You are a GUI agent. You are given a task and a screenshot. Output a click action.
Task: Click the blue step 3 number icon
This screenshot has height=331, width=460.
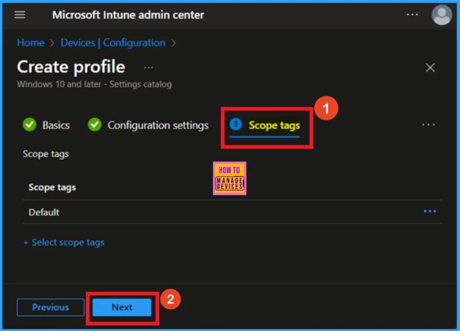[235, 124]
